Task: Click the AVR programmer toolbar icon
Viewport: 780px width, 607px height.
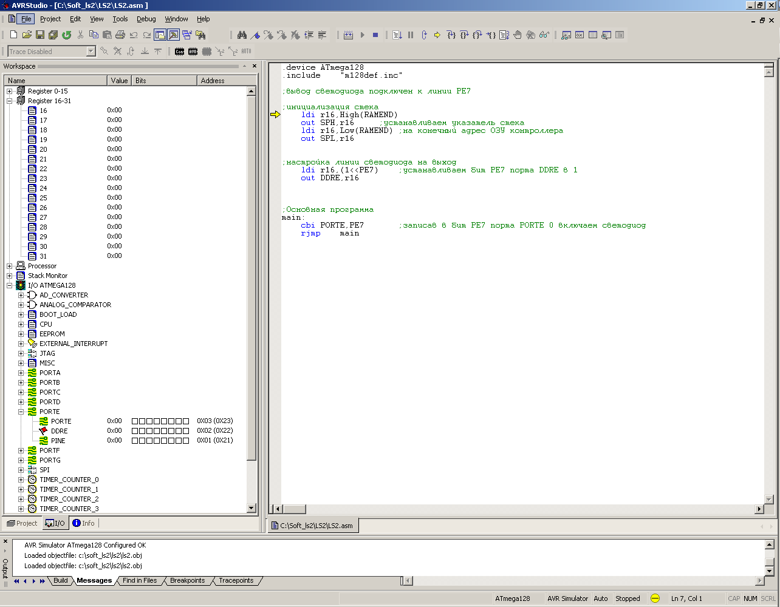Action: point(193,51)
